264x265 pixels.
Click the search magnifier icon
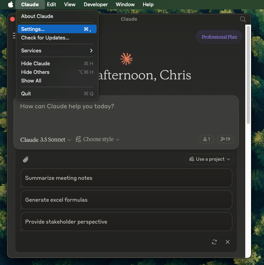point(243,19)
